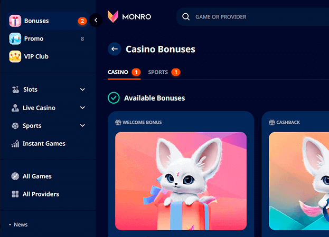
Task: Click the Available Bonuses checkmark circle
Action: click(x=114, y=98)
